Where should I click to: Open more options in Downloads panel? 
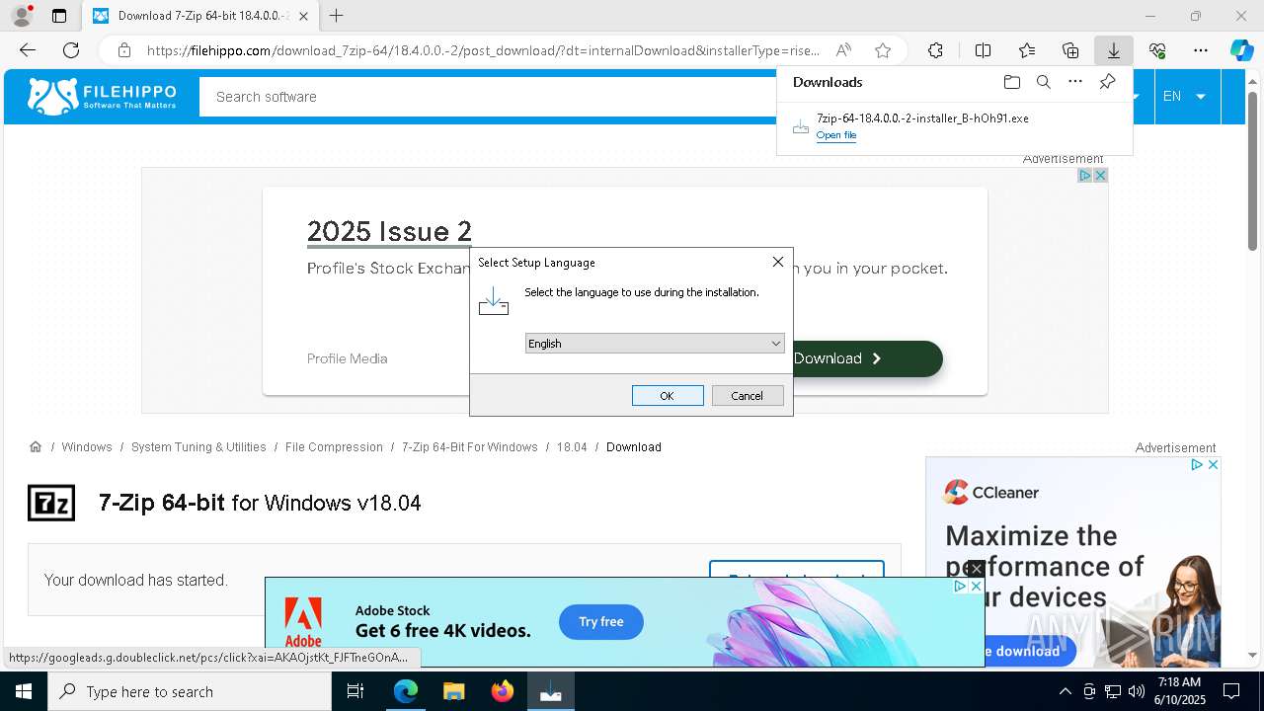point(1075,82)
